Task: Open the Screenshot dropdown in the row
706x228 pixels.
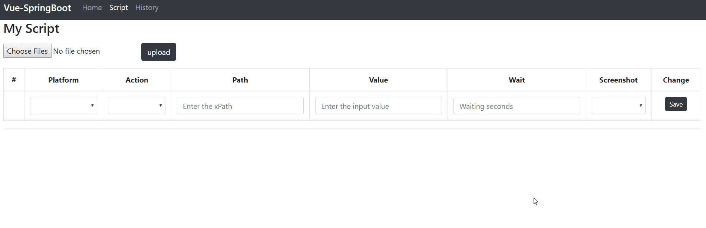Action: coord(618,106)
